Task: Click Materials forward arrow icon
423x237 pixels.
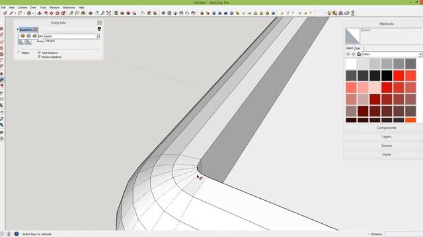Action: click(x=353, y=54)
